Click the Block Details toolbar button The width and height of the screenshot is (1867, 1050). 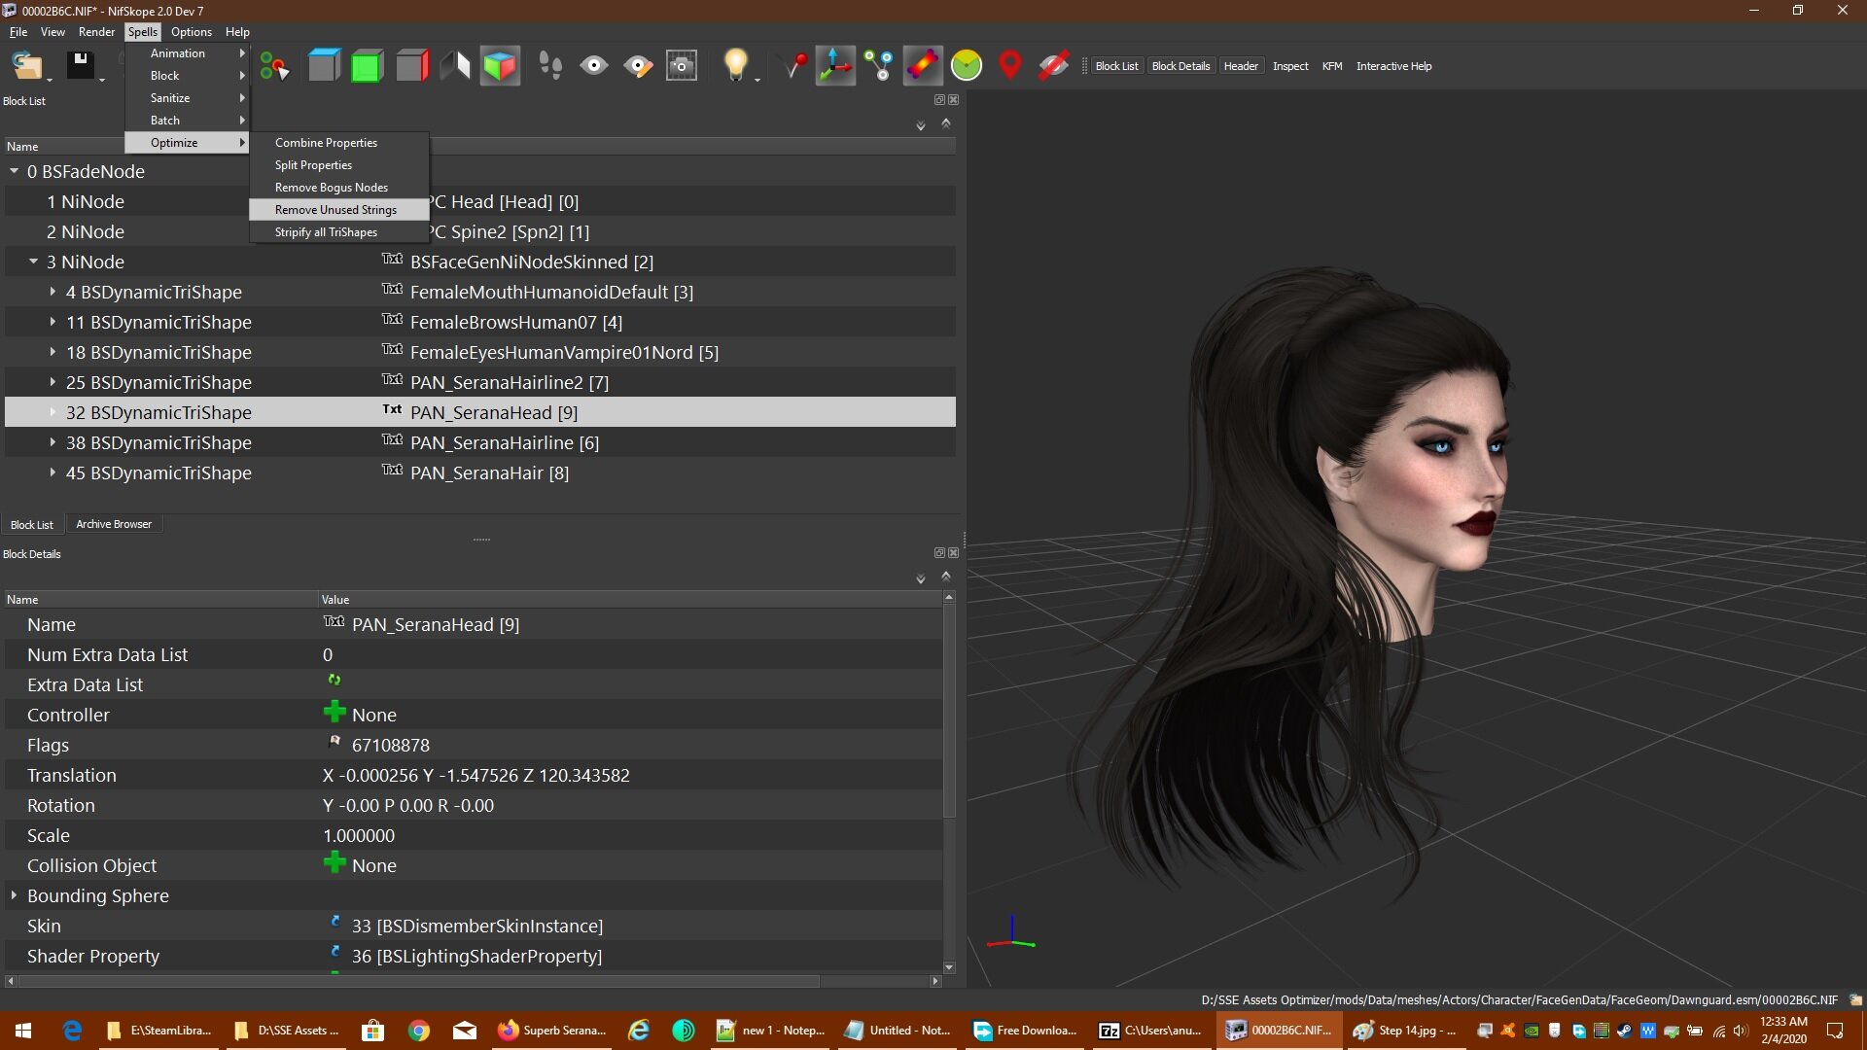1180,66
